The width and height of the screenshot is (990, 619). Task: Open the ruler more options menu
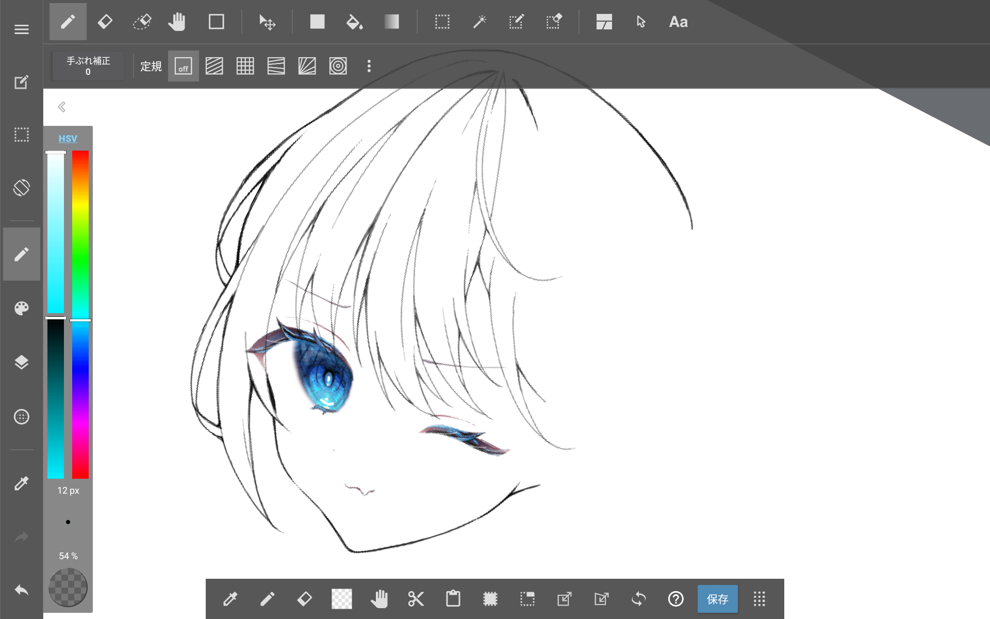tap(369, 67)
